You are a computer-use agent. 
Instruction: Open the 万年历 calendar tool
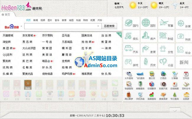pyautogui.click(x=186, y=75)
